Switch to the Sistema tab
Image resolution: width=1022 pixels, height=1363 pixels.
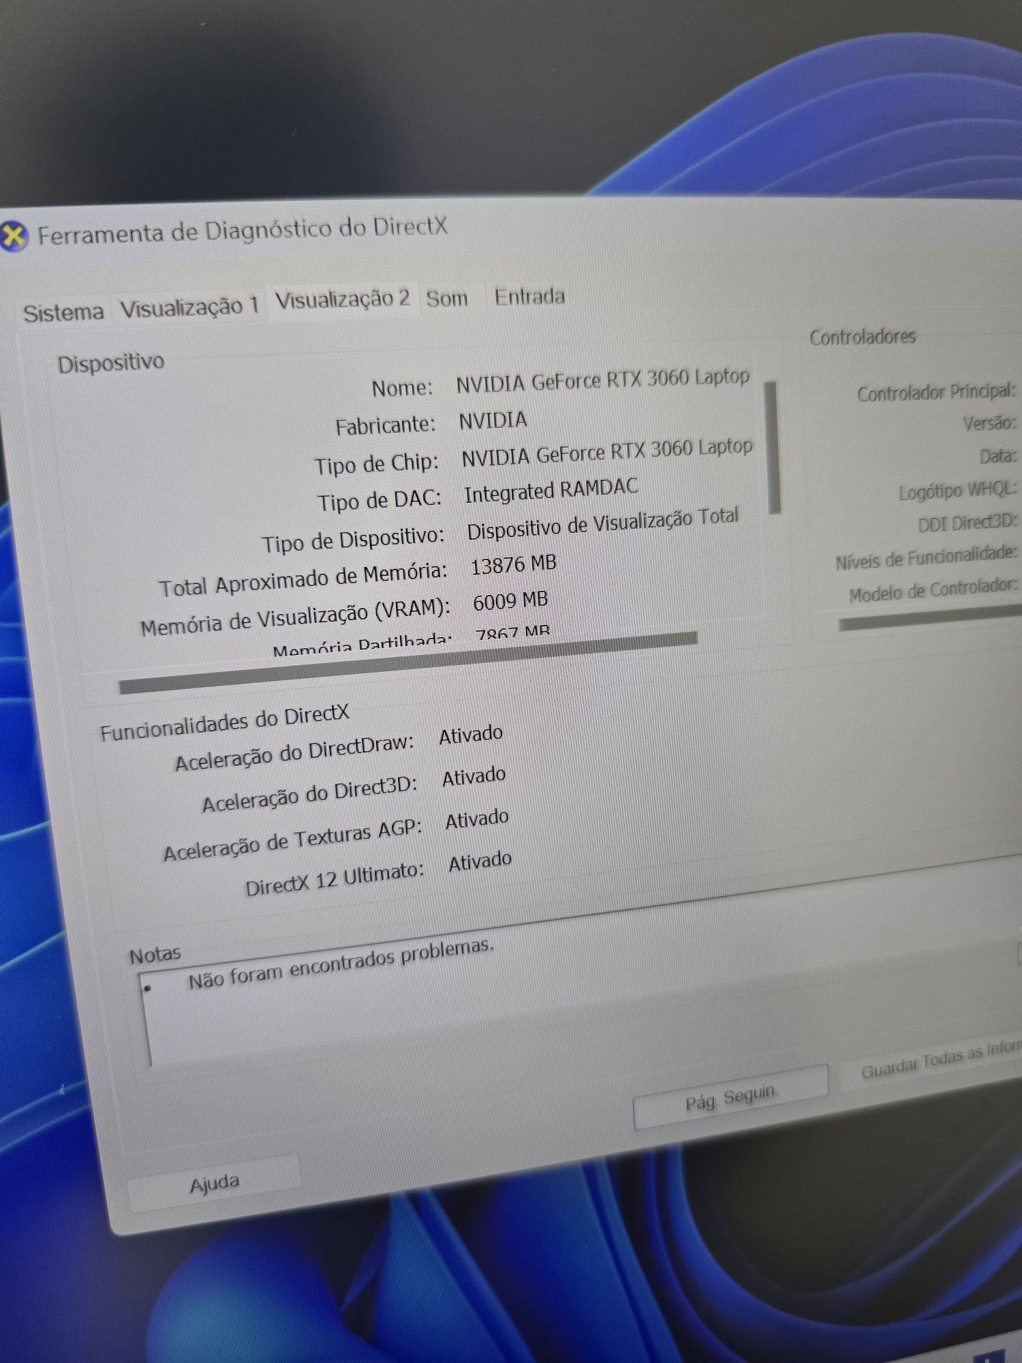click(x=63, y=312)
